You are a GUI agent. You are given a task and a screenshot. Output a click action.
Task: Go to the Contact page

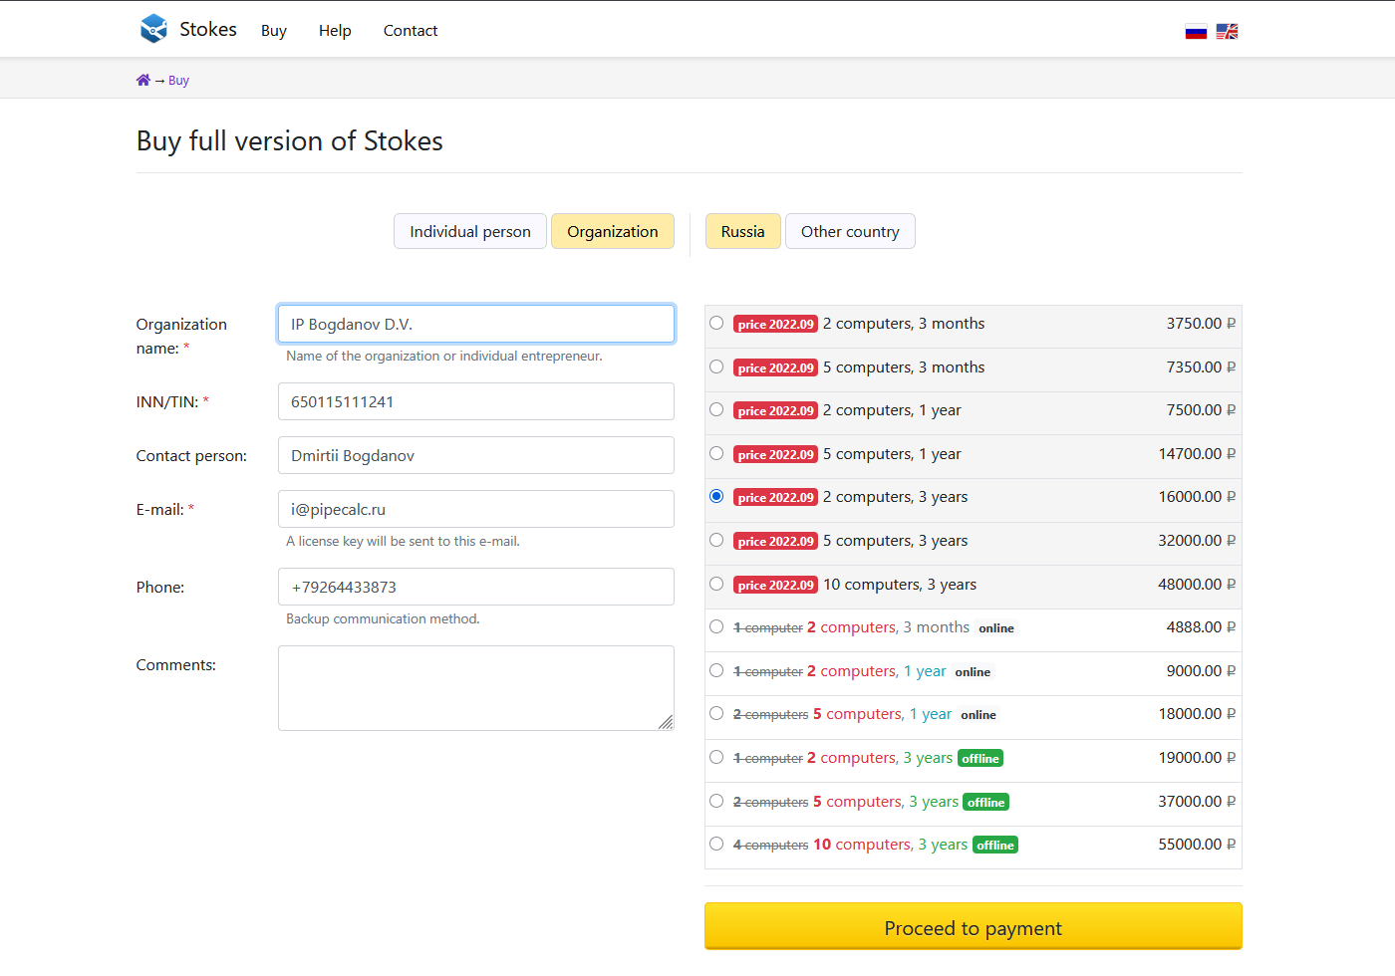point(410,31)
